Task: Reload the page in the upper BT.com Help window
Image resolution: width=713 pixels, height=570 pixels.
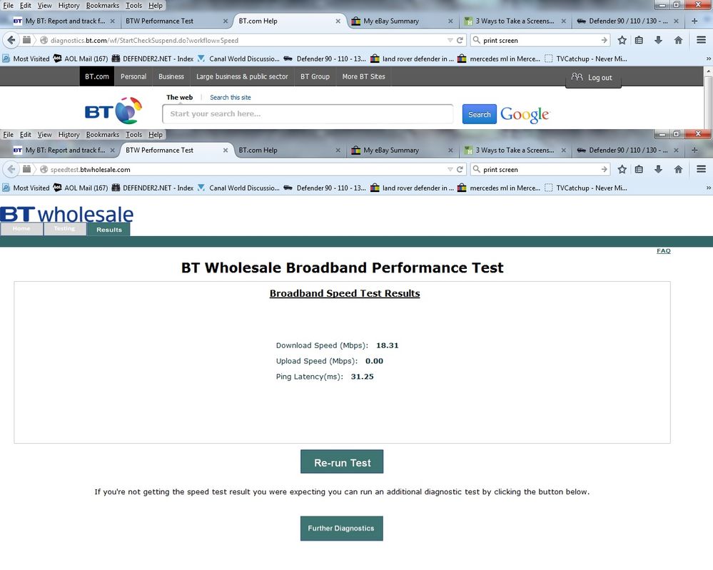Action: [460, 40]
